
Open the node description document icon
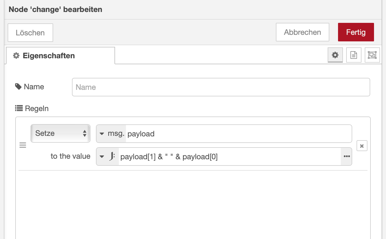pyautogui.click(x=354, y=55)
